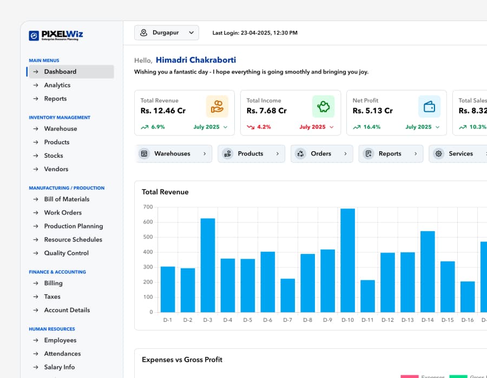The height and width of the screenshot is (378, 487).
Task: Click the arrow icon beside Dashboard
Action: 36,72
